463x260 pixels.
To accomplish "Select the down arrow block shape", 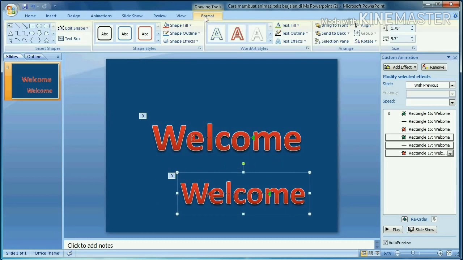I will 39,33.
